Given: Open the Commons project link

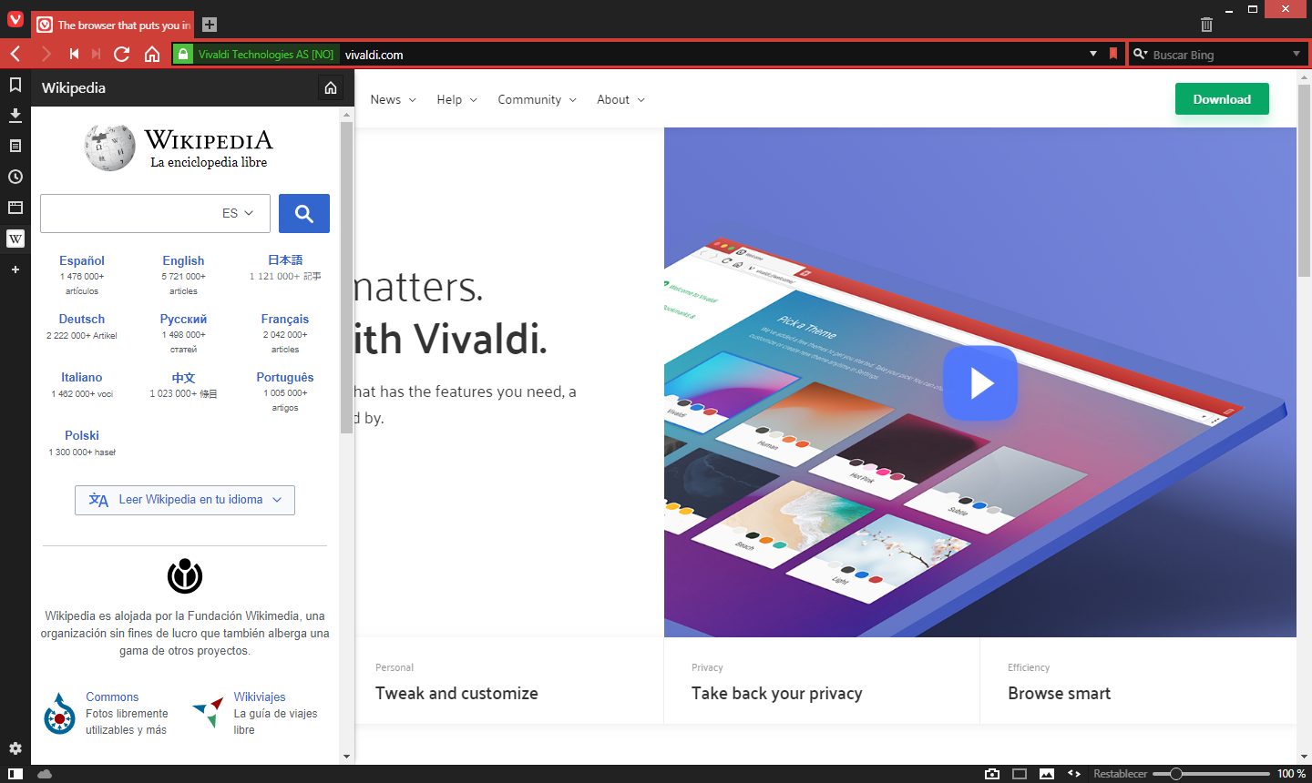Looking at the screenshot, I should tap(112, 697).
